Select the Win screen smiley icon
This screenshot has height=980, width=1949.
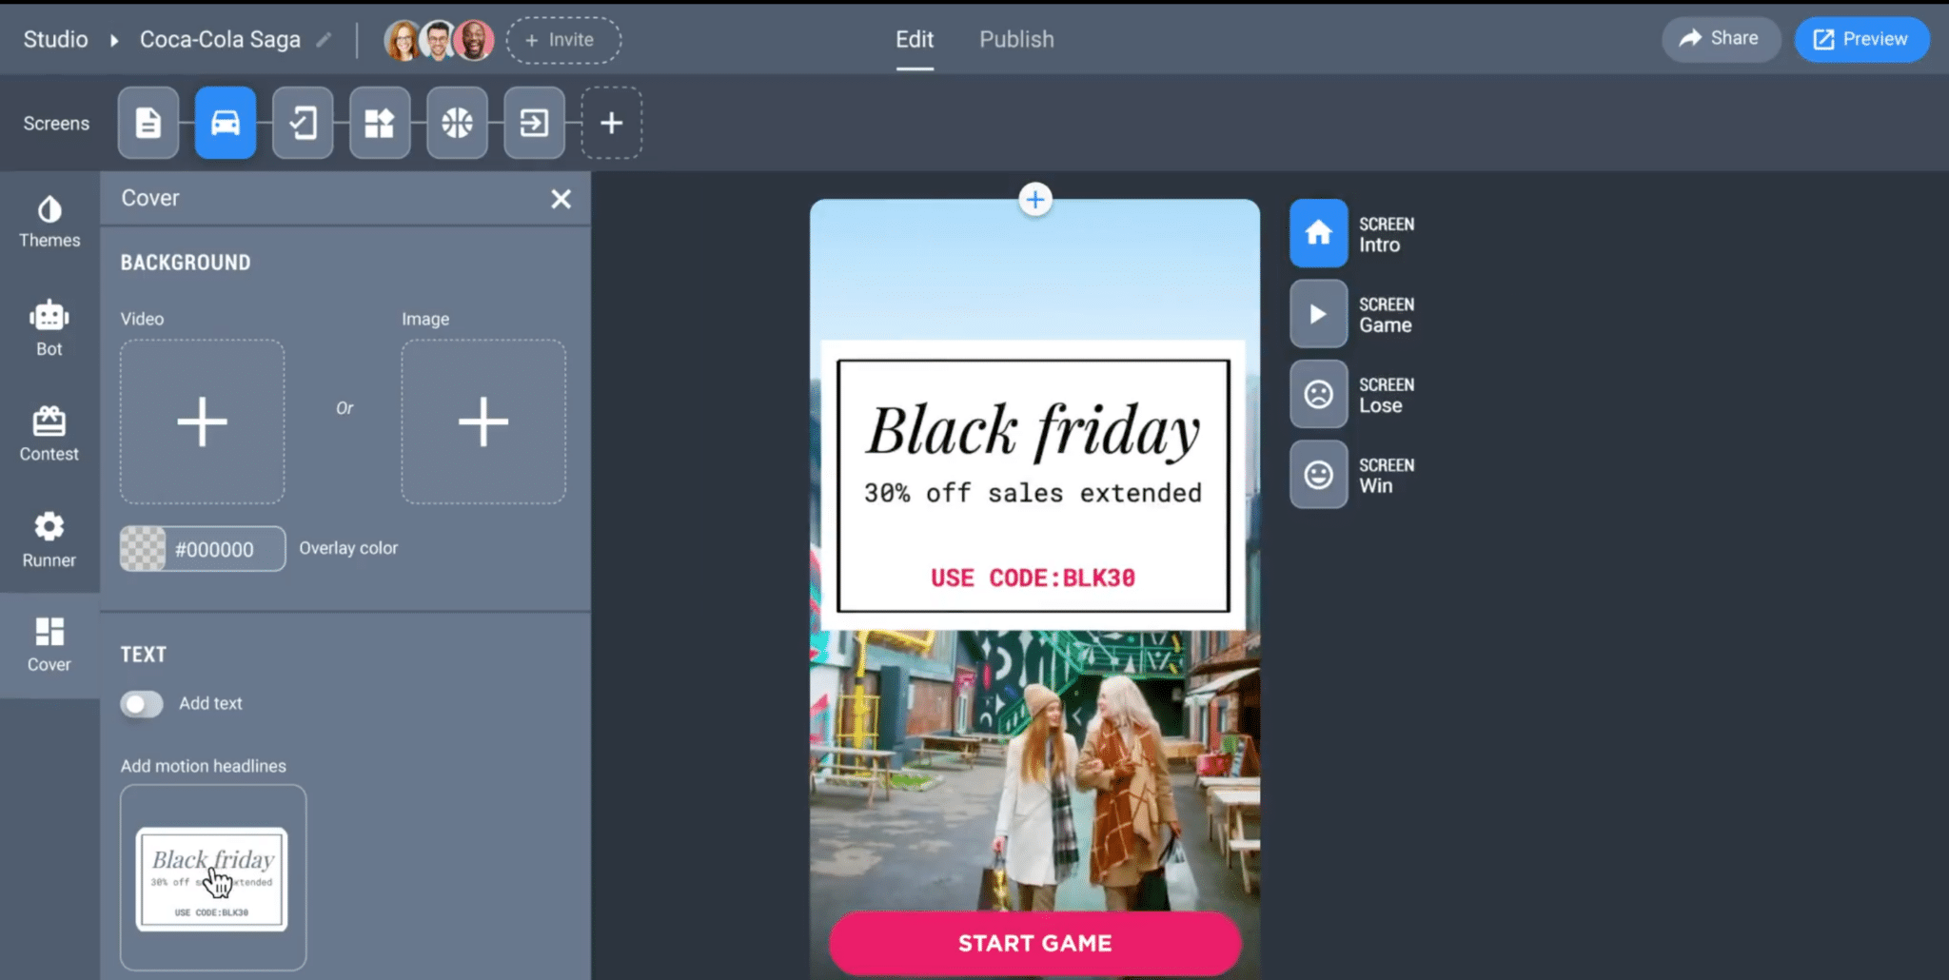1317,474
